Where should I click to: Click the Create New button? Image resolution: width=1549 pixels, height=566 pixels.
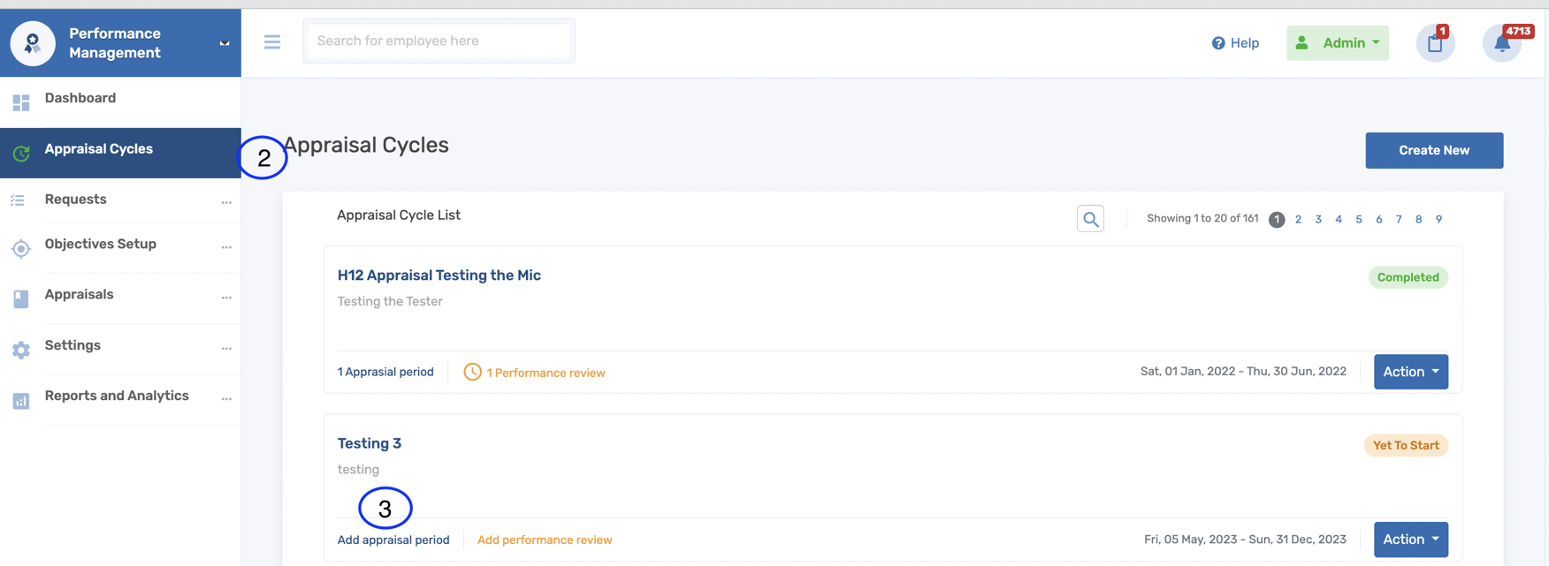[x=1433, y=151]
